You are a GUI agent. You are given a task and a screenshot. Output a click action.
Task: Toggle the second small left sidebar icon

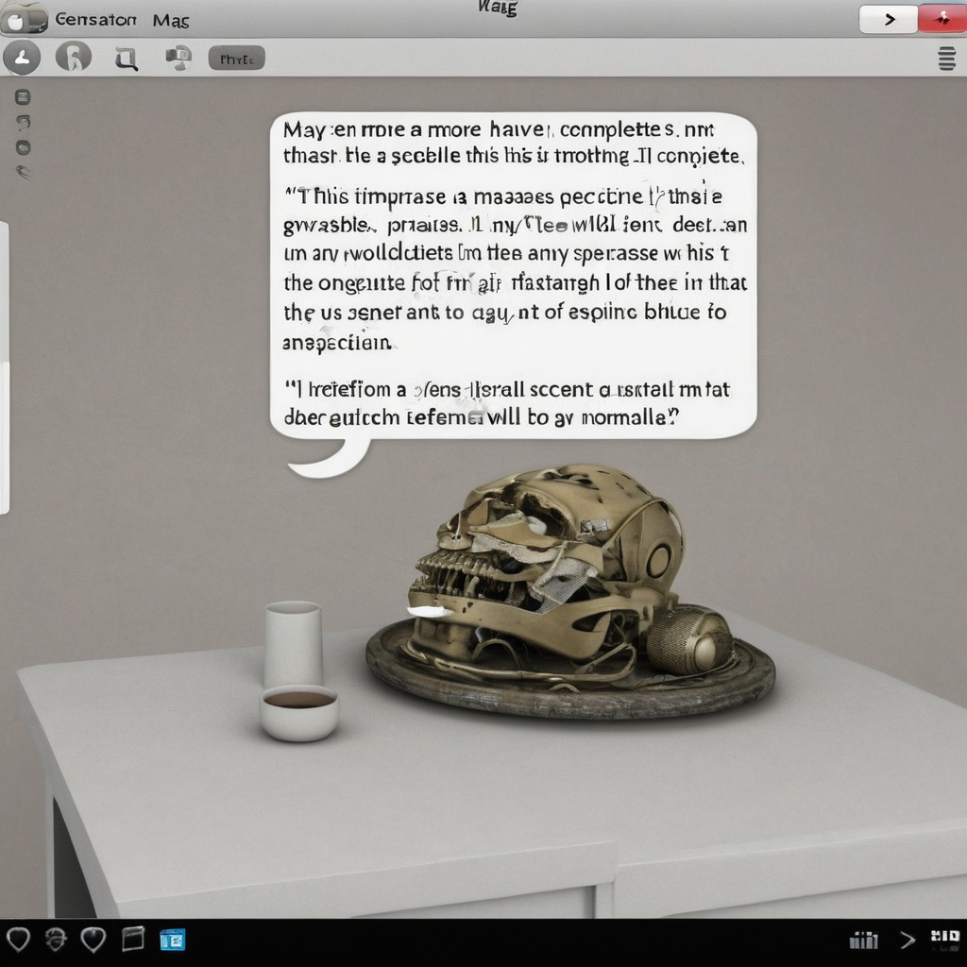(x=24, y=122)
